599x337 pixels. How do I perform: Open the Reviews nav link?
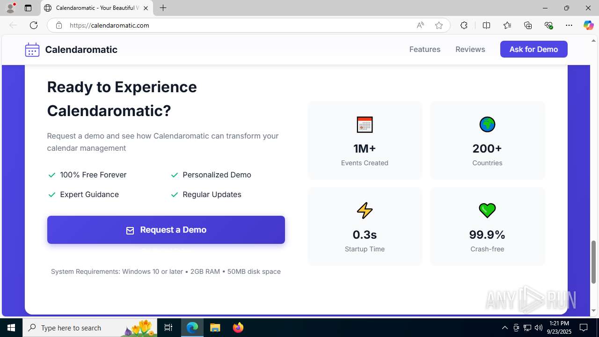pos(470,49)
